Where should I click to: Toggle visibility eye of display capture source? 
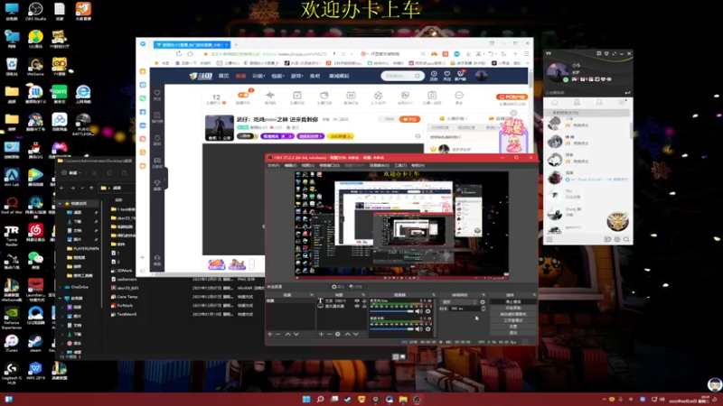tap(356, 306)
